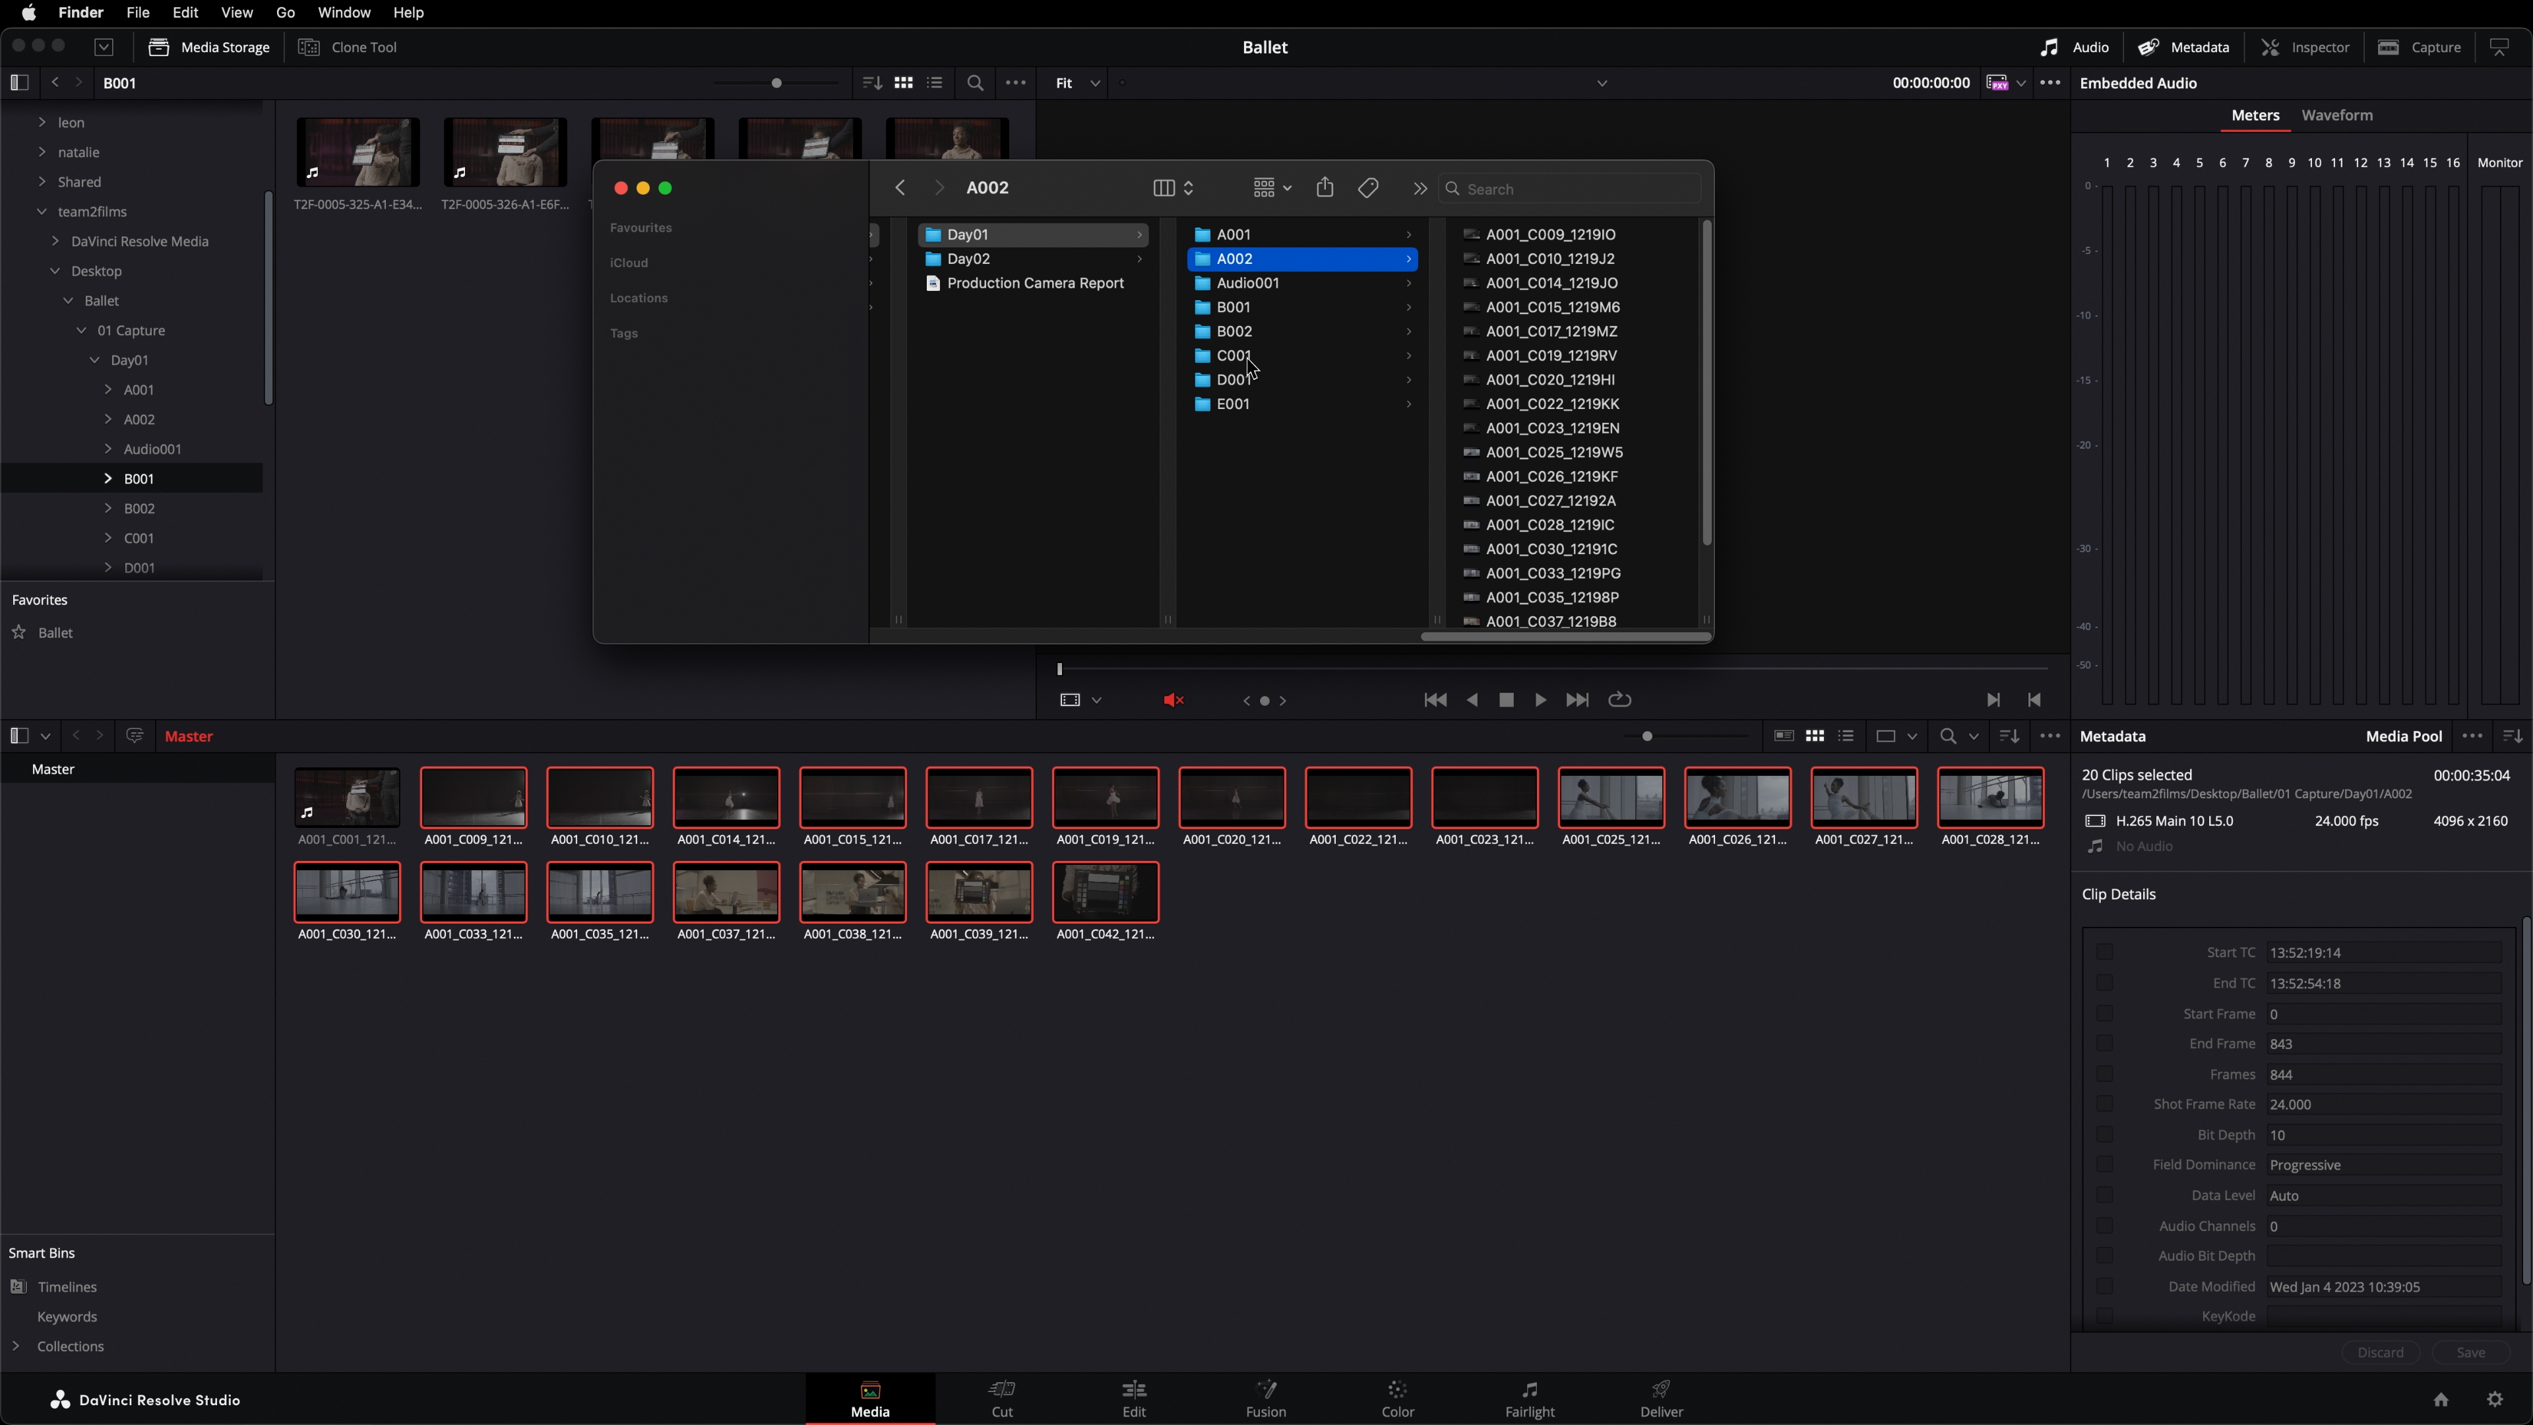
Task: Switch to the Waveform tab
Action: pos(2336,115)
